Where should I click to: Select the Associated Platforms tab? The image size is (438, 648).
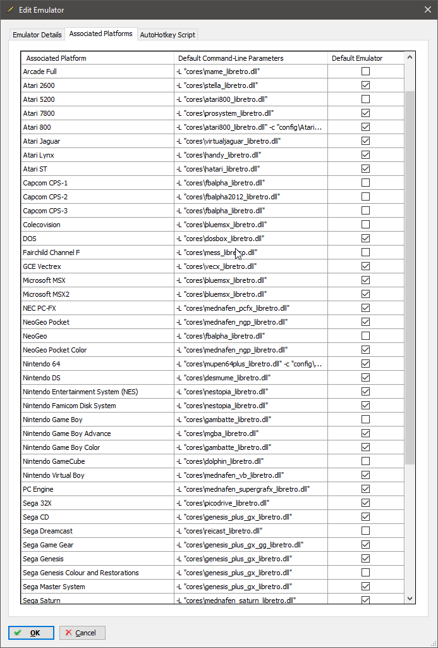point(100,34)
